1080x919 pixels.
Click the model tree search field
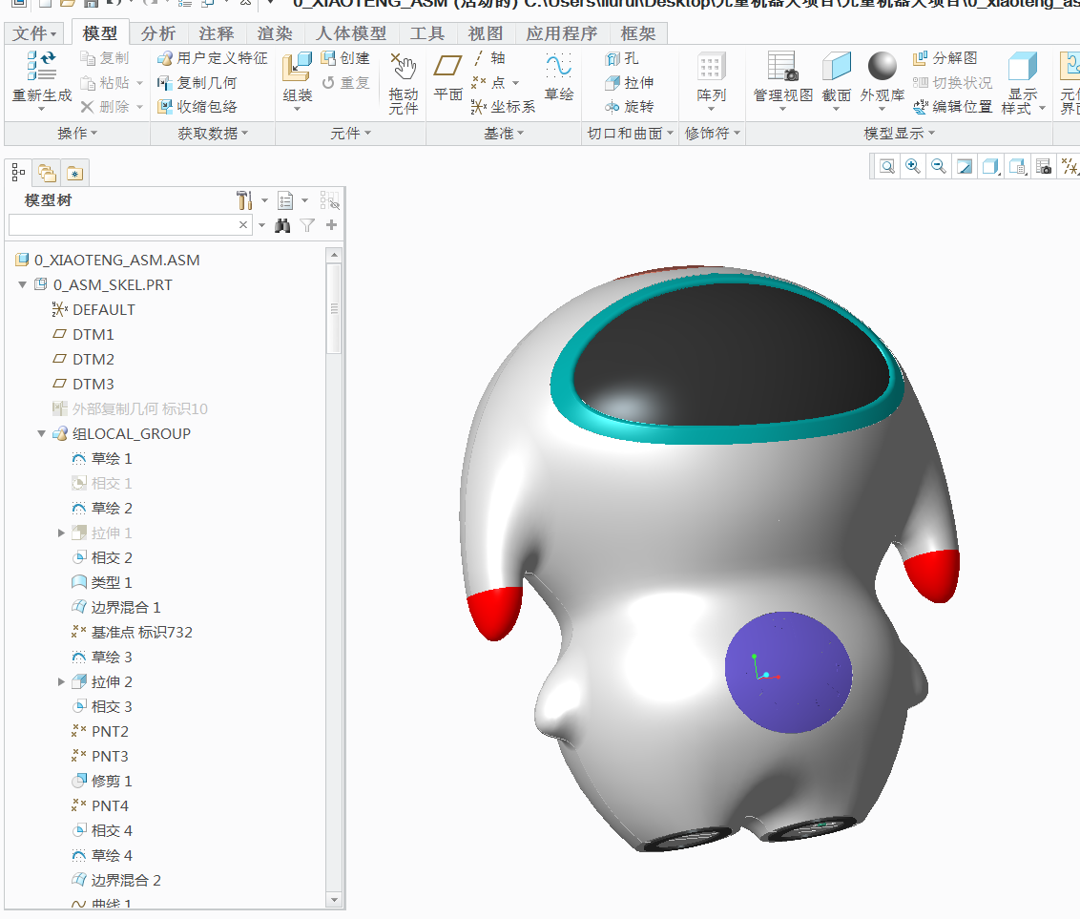(x=121, y=225)
